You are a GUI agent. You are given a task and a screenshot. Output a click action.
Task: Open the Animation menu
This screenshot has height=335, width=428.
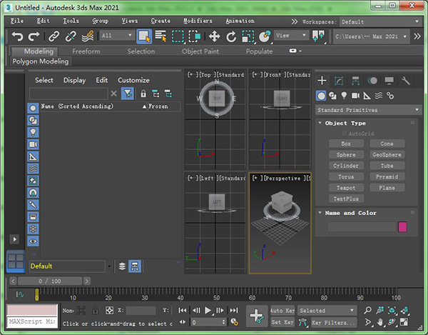[x=240, y=21]
